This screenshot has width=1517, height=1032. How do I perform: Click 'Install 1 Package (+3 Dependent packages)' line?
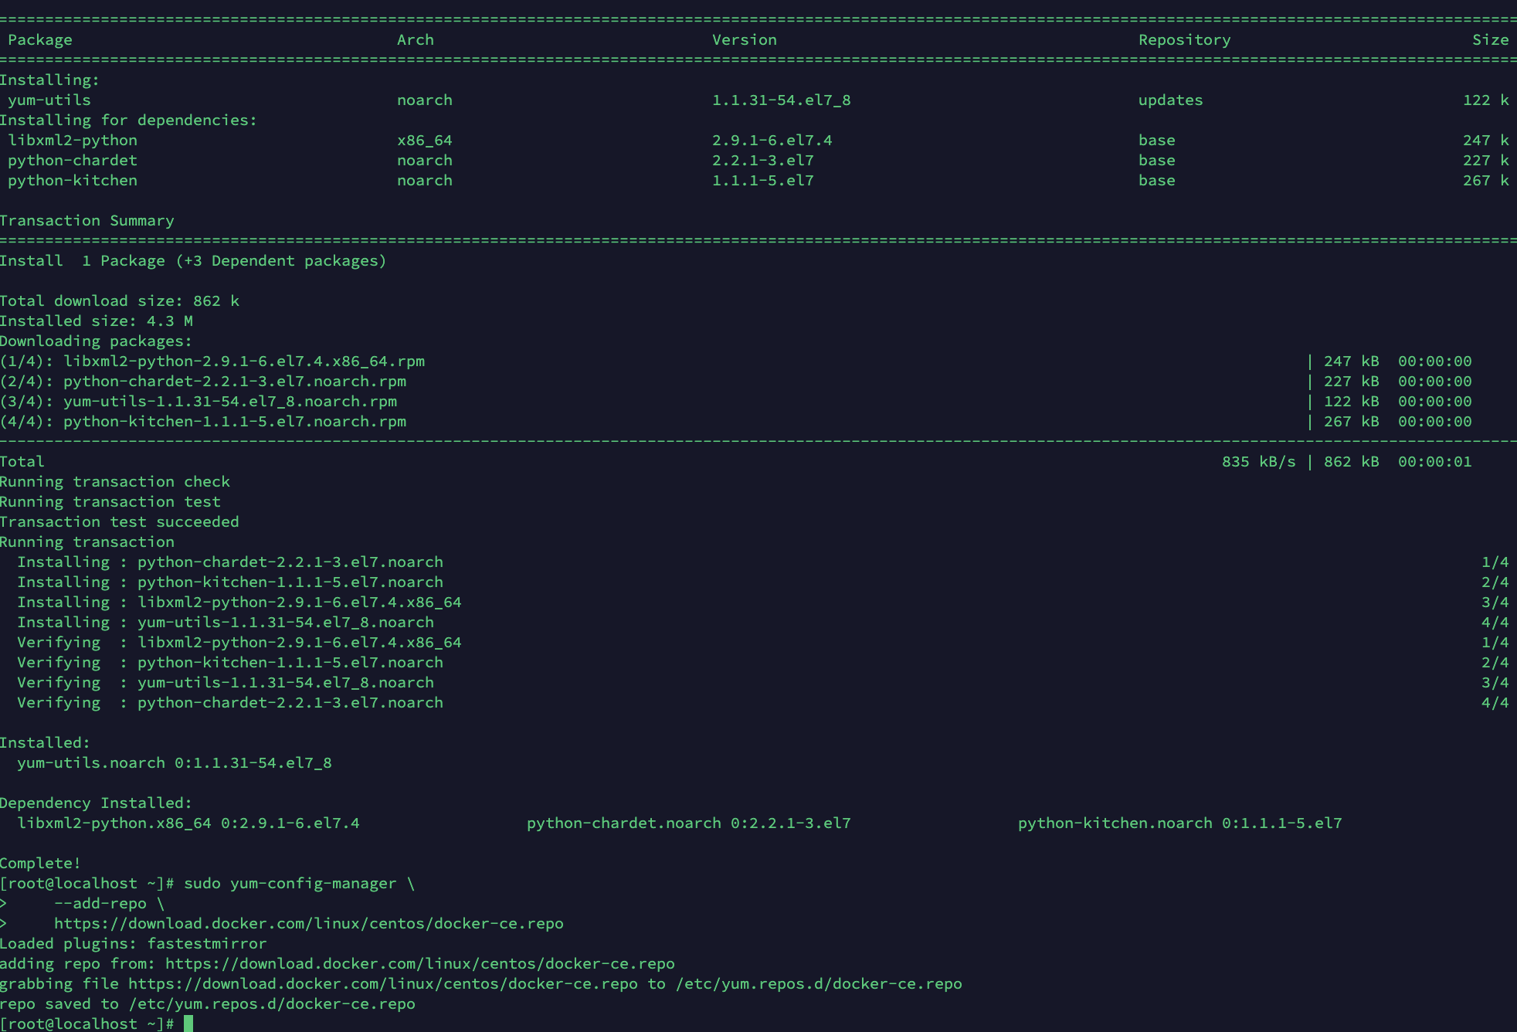click(x=193, y=260)
